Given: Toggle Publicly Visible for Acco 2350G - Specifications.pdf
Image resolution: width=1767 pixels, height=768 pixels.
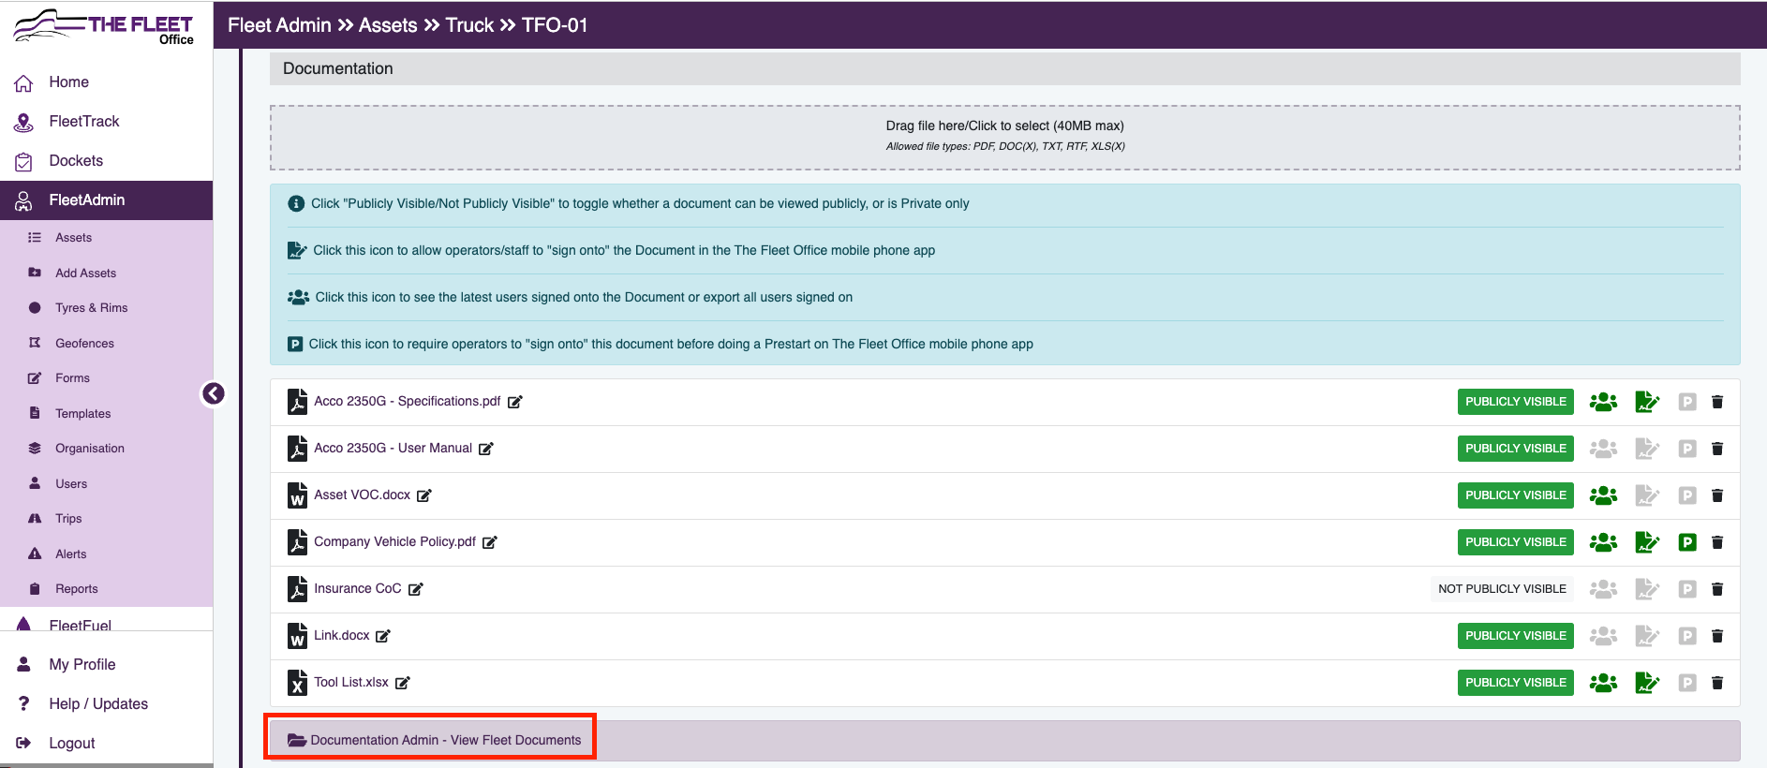Looking at the screenshot, I should point(1515,402).
